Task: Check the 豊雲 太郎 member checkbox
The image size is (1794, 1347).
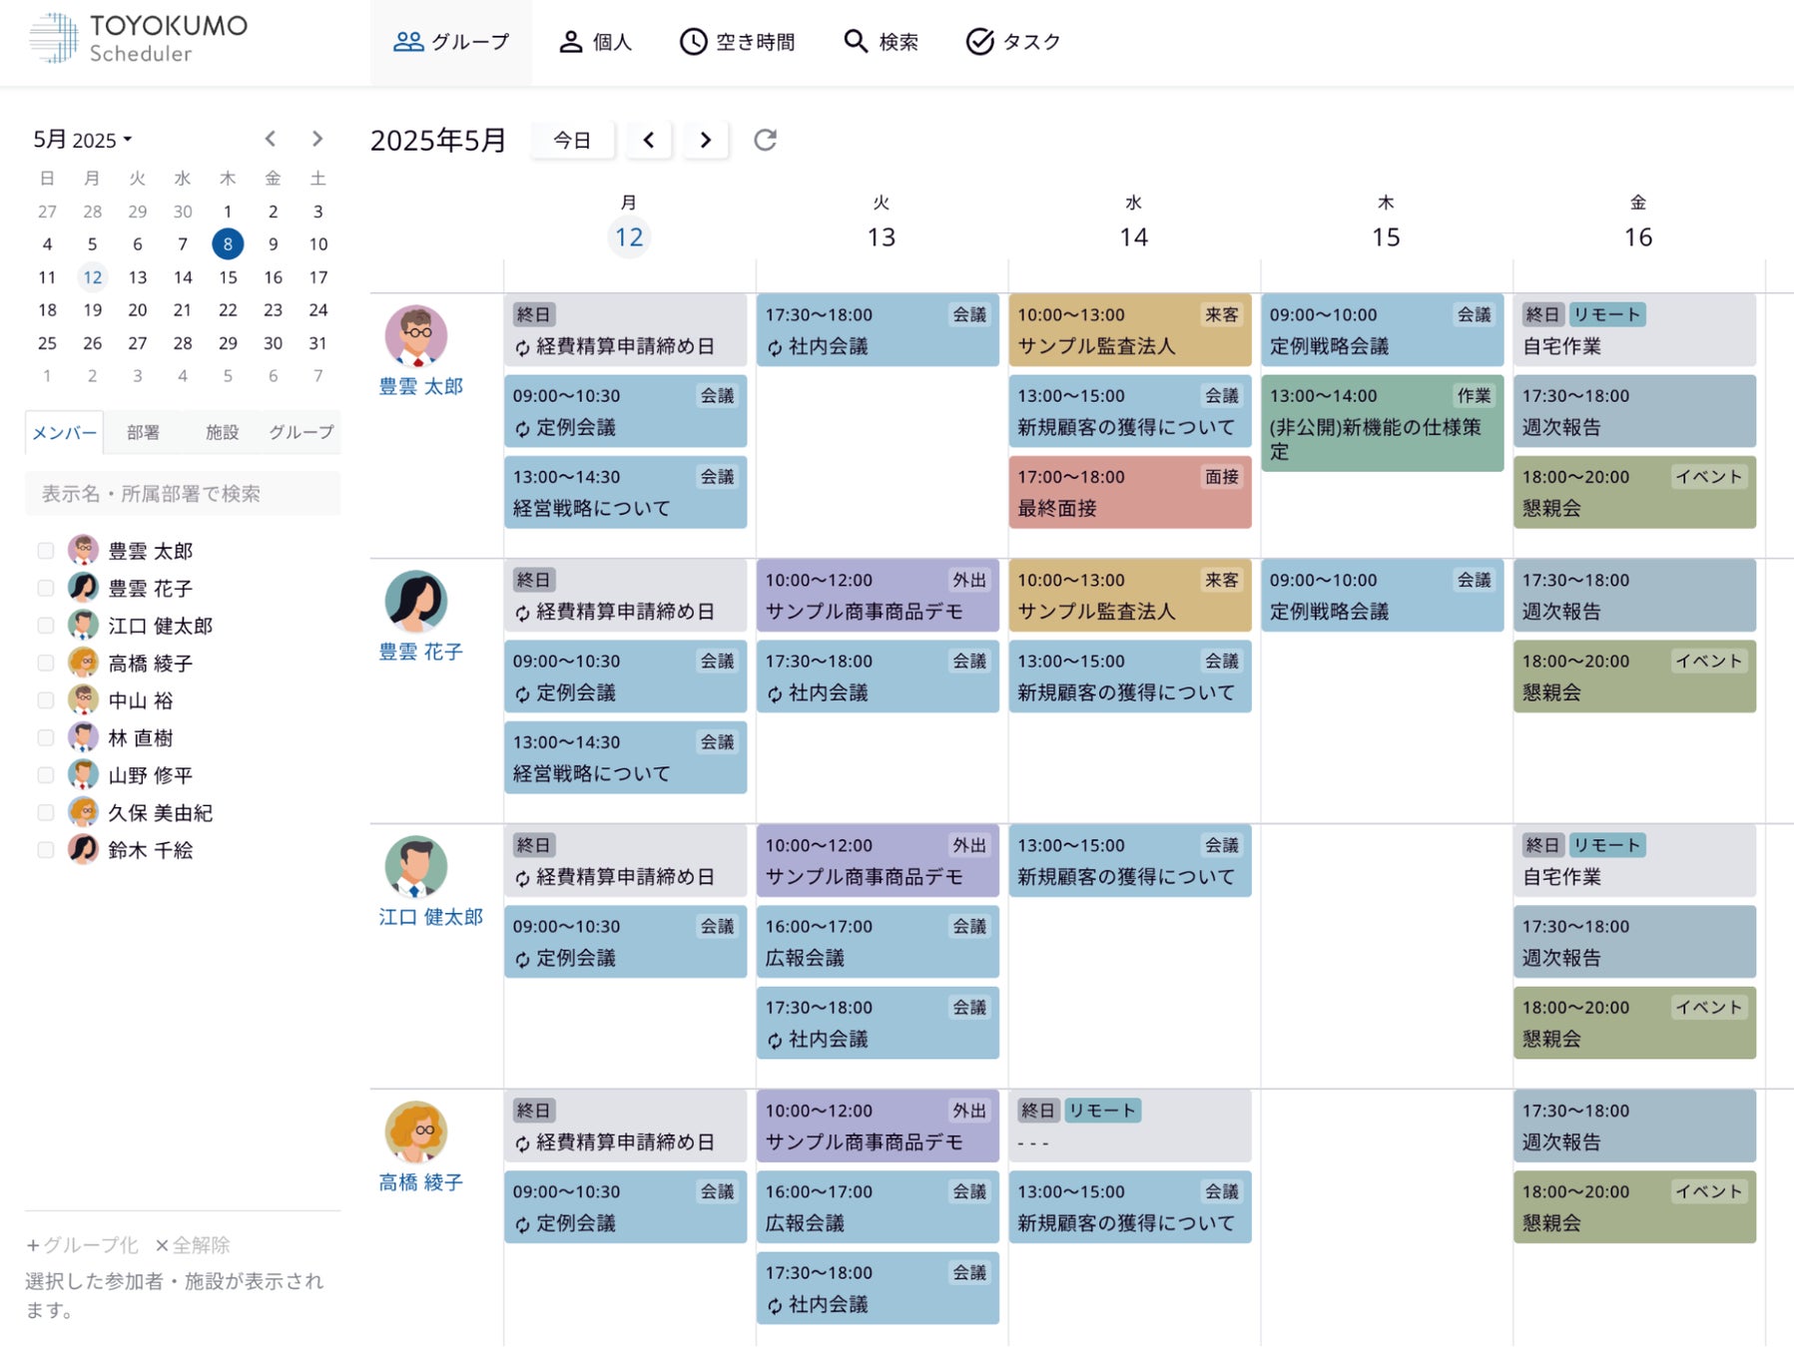Action: [45, 551]
